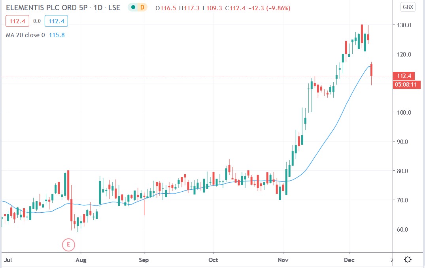
Task: Toggle the D daily interval badge
Action: point(143,7)
